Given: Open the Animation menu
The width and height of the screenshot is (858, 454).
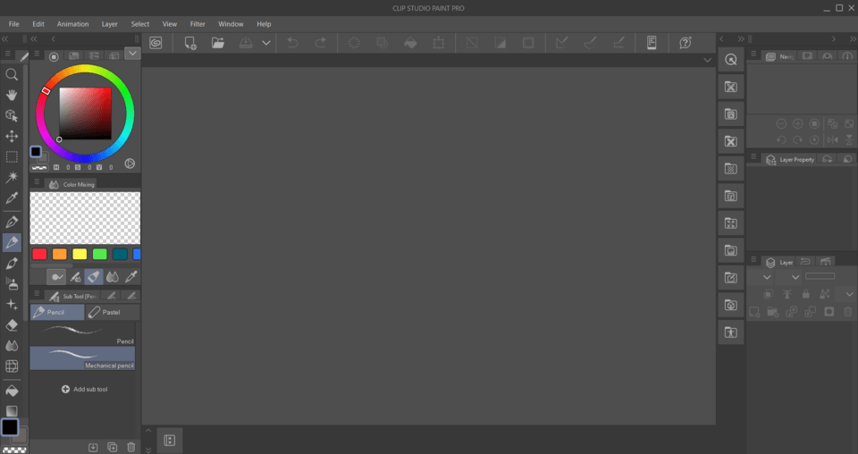Looking at the screenshot, I should coord(72,24).
